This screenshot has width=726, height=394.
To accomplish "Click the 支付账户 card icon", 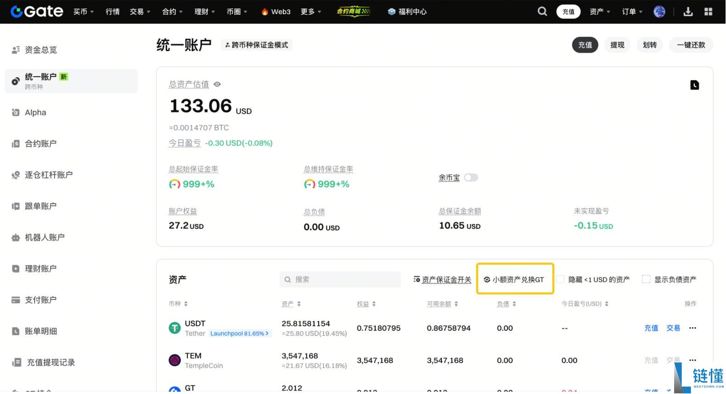I will [16, 300].
